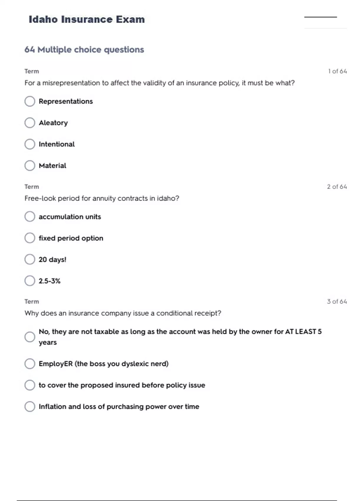354x501 pixels.
Task: Pick 'to cover the proposed insured' option
Action: click(30, 385)
